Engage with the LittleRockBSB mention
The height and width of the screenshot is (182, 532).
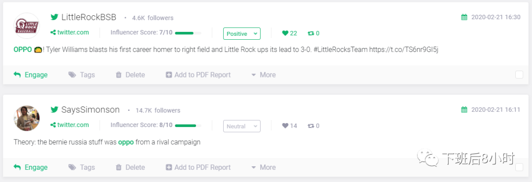(x=31, y=75)
